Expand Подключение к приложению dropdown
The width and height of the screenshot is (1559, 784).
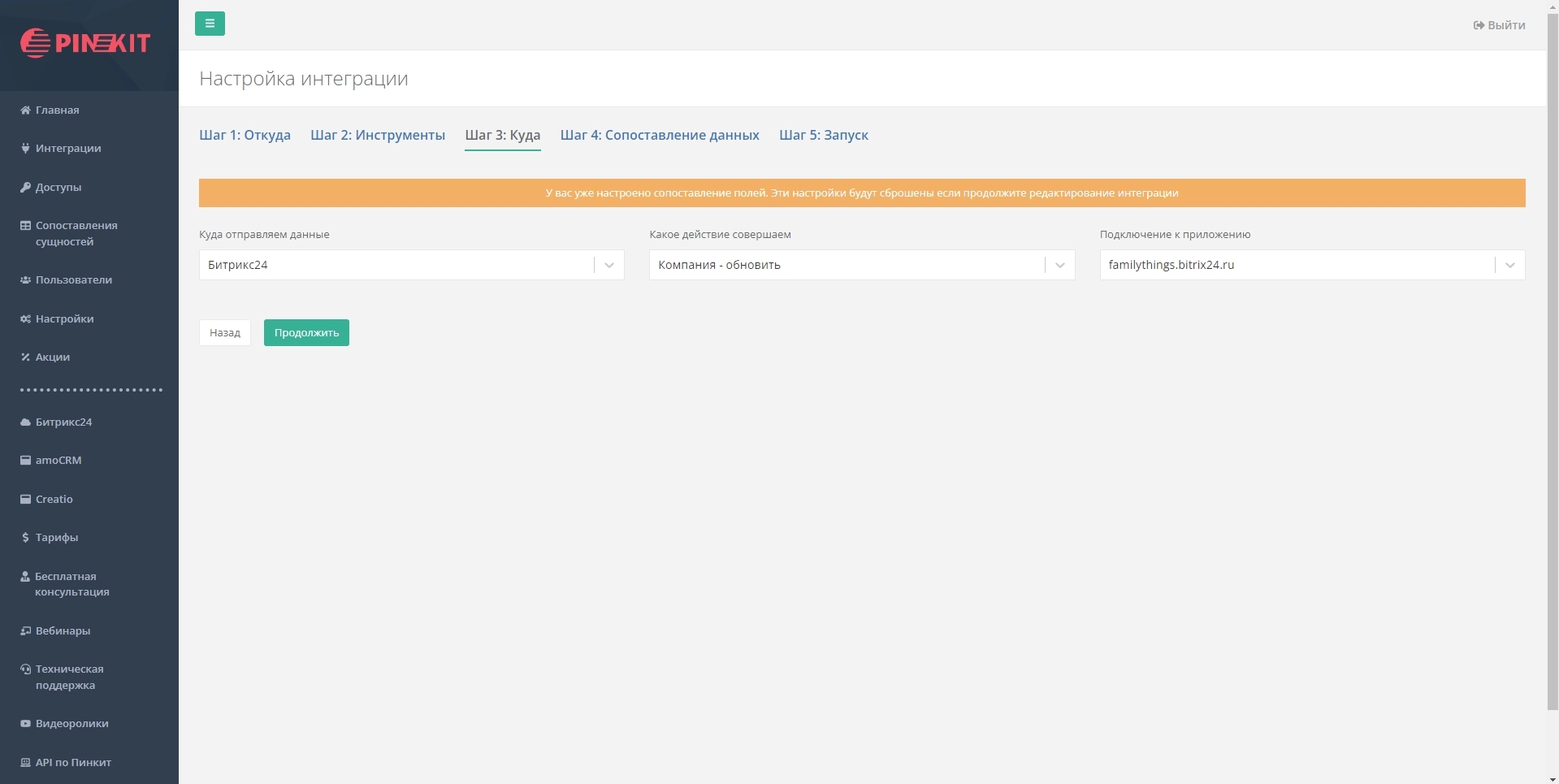point(1311,265)
